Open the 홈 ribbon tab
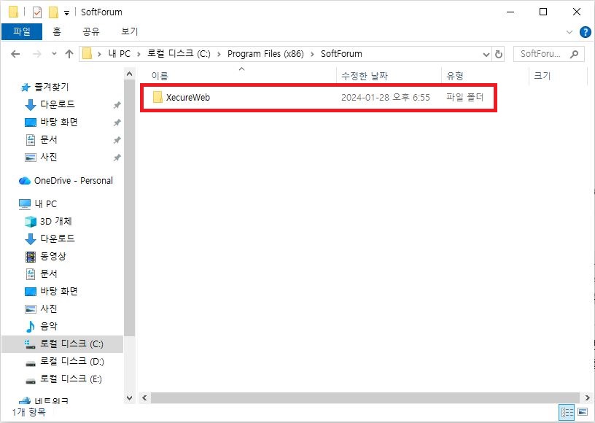The height and width of the screenshot is (423, 595). coord(57,31)
